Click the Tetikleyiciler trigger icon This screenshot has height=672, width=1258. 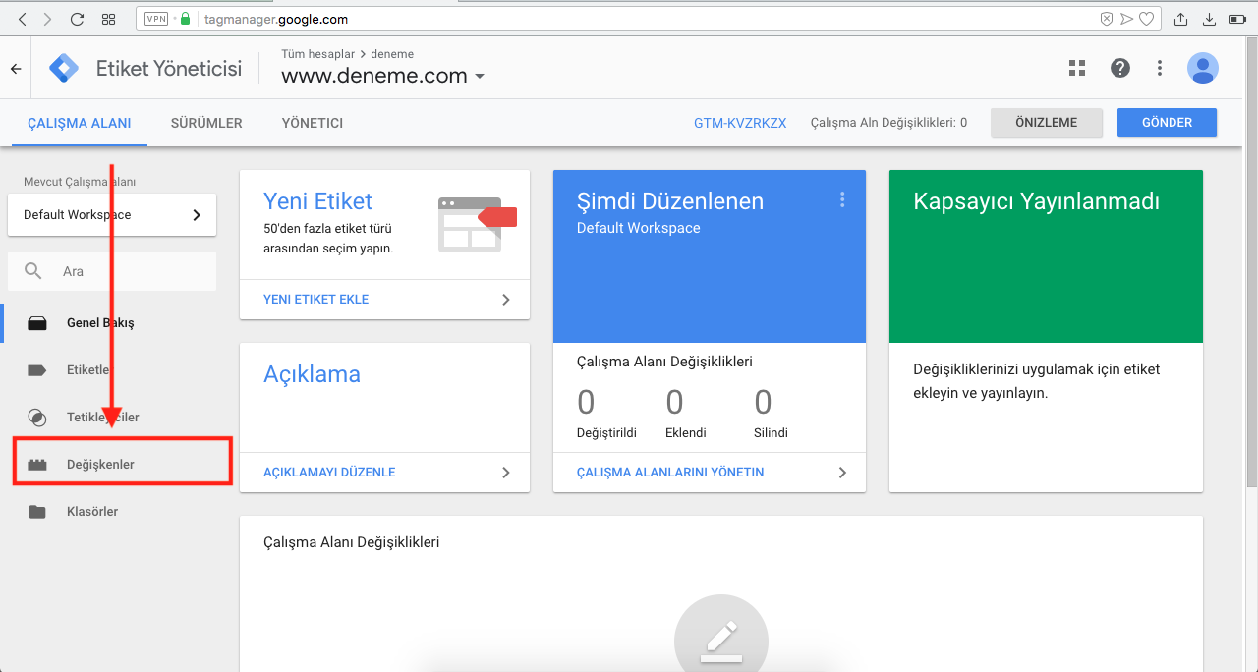click(x=37, y=417)
